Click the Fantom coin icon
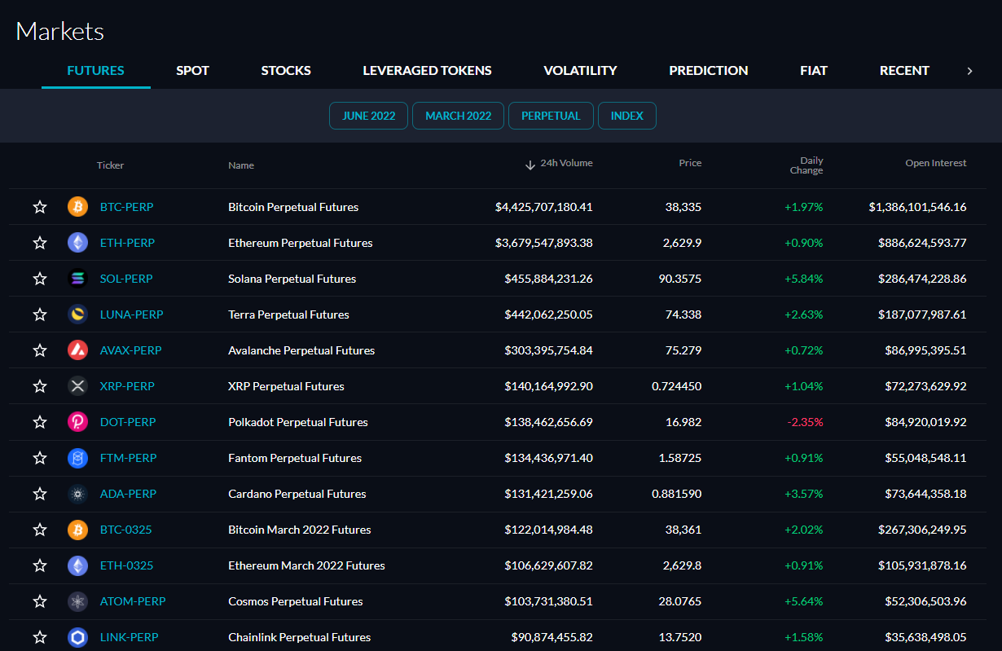 77,458
